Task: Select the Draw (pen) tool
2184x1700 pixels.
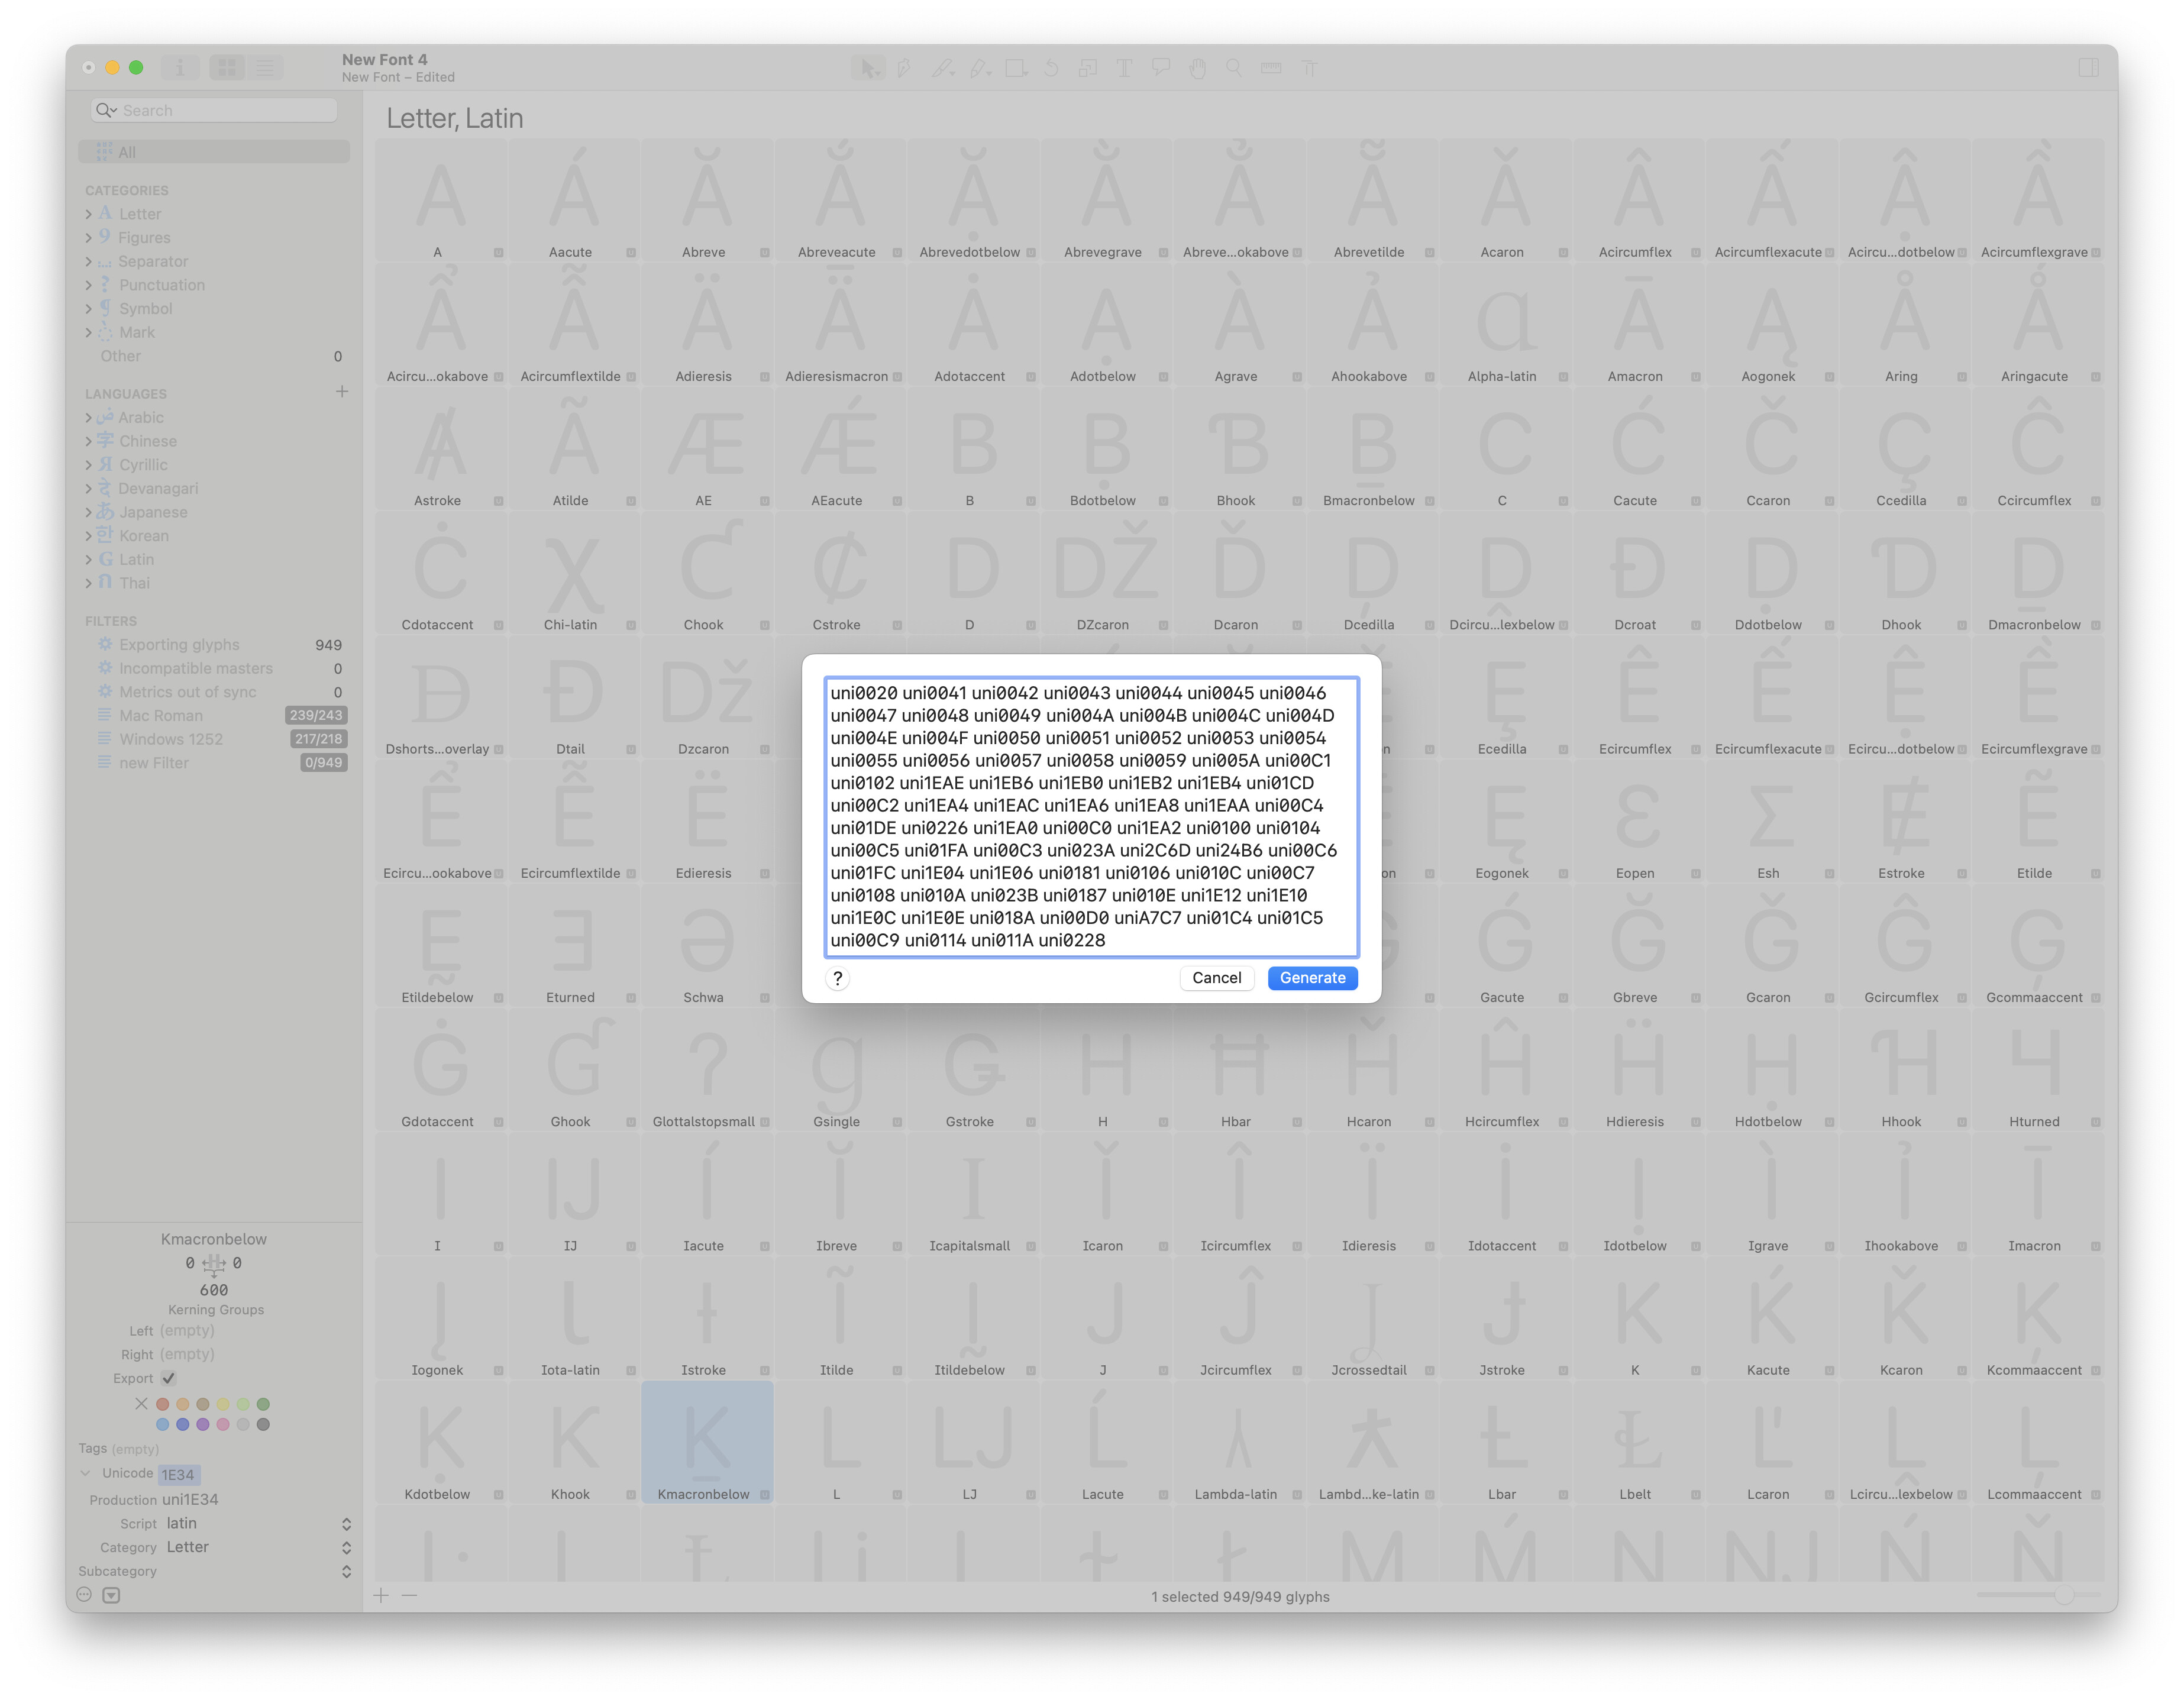Action: [x=903, y=68]
